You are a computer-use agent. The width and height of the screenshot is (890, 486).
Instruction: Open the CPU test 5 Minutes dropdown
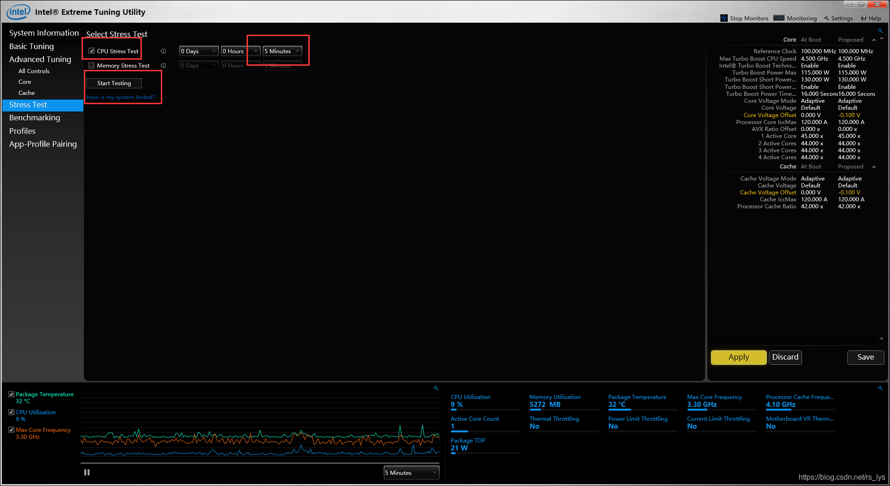pyautogui.click(x=282, y=51)
